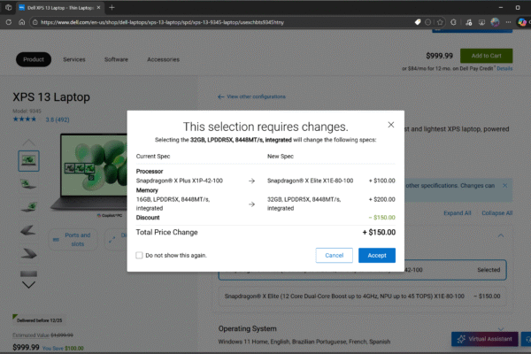
Task: Dismiss the blue info banner
Action: (503, 186)
